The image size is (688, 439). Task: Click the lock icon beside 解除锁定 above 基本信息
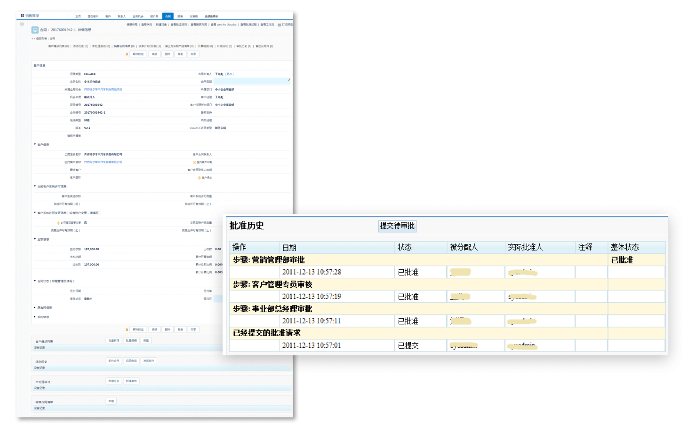(127, 54)
